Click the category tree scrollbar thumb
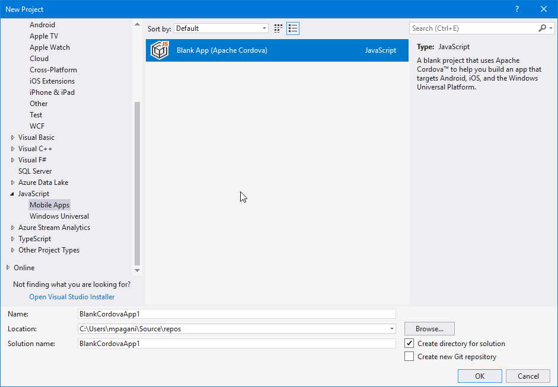 [x=137, y=184]
